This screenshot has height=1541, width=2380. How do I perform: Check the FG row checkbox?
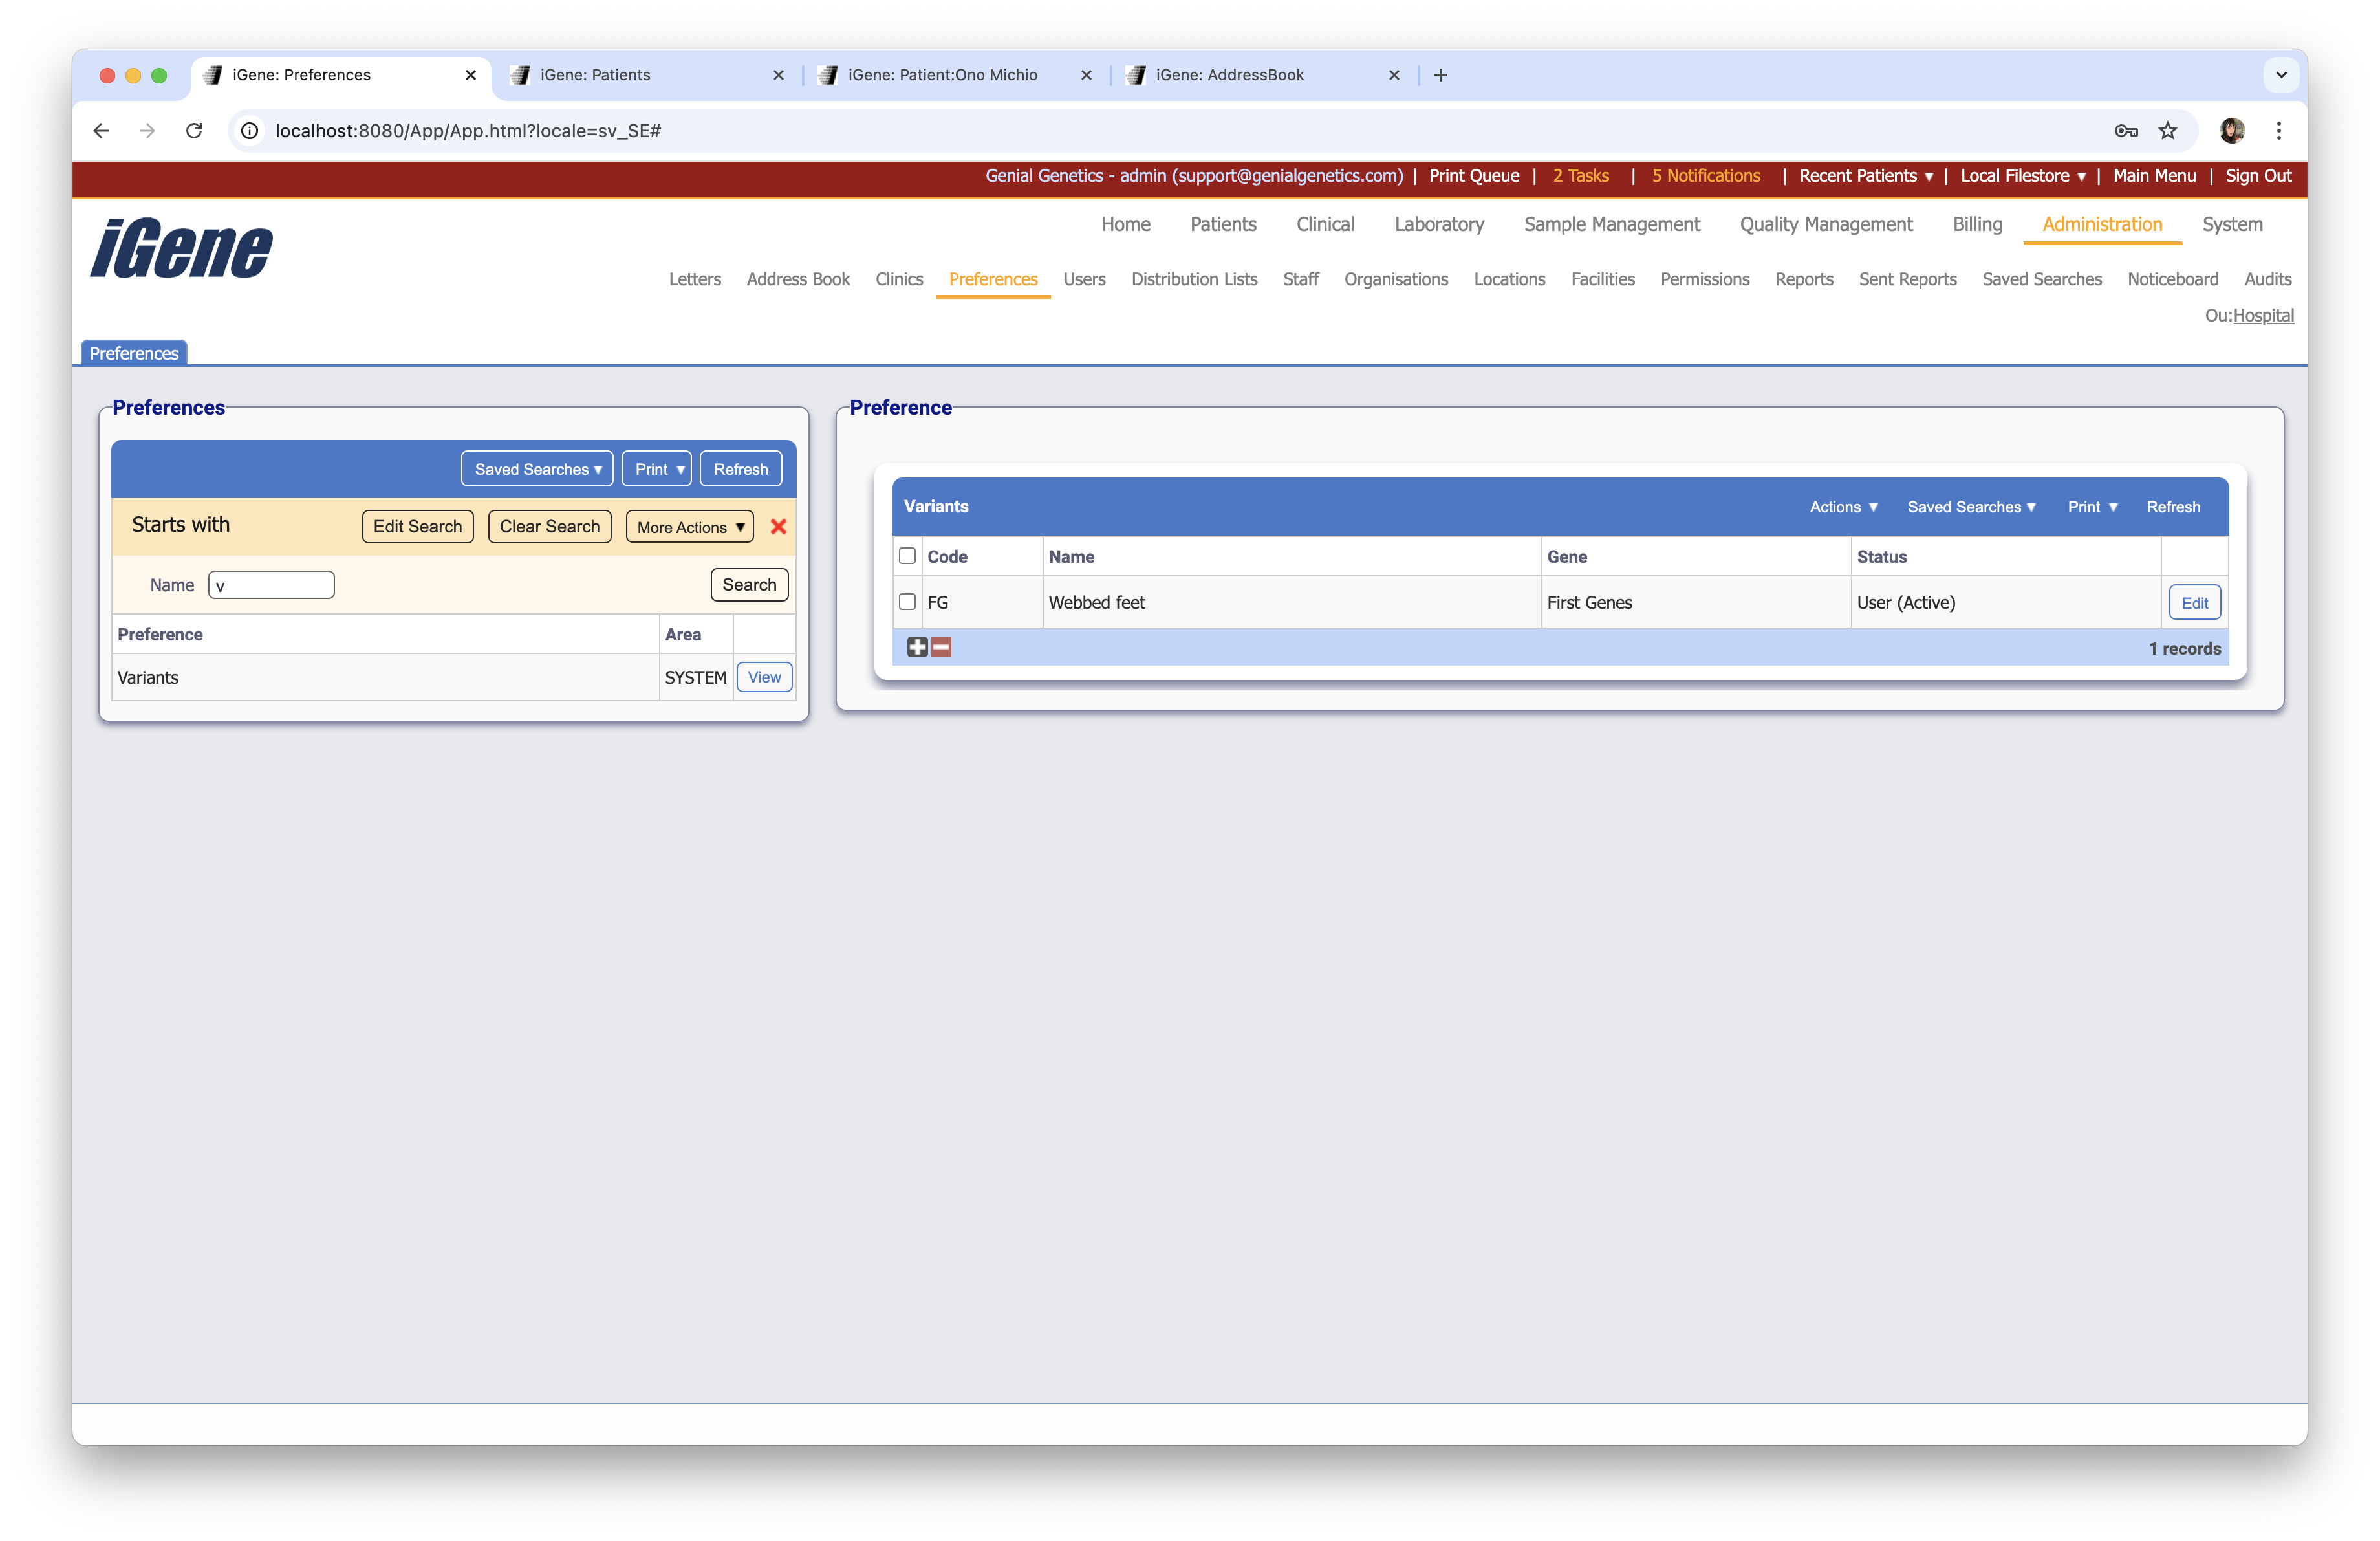click(907, 602)
